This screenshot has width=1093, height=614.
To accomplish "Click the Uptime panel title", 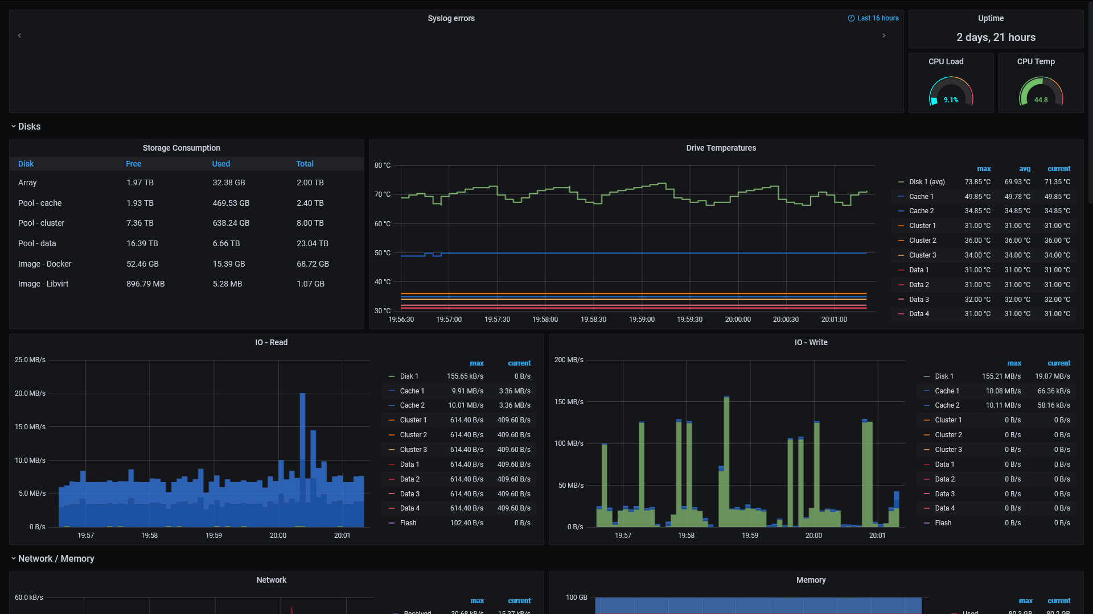I will pyautogui.click(x=991, y=18).
